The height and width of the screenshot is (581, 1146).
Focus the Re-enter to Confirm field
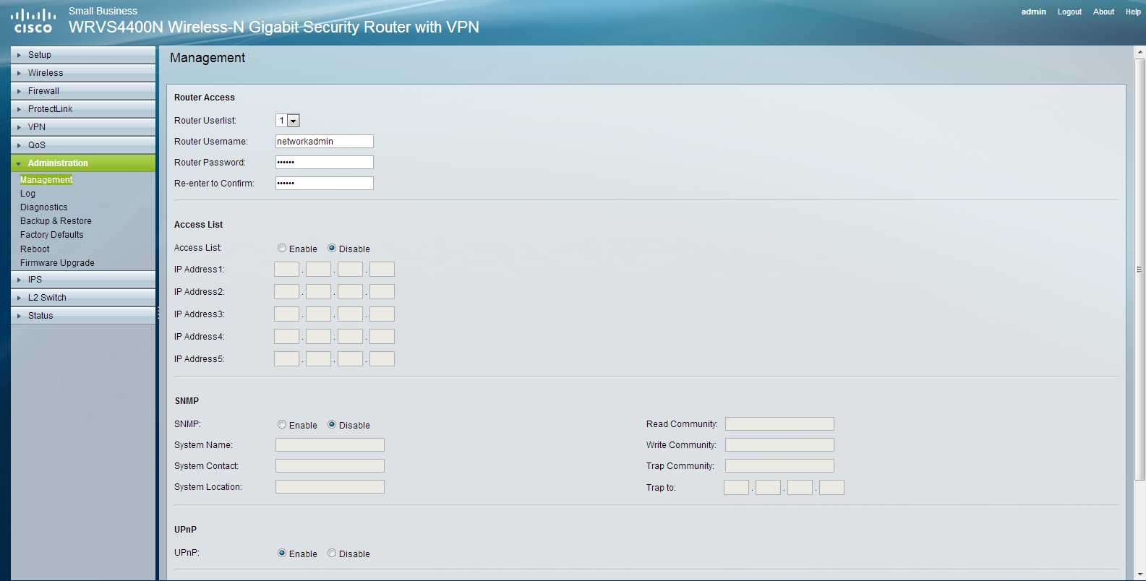[324, 184]
